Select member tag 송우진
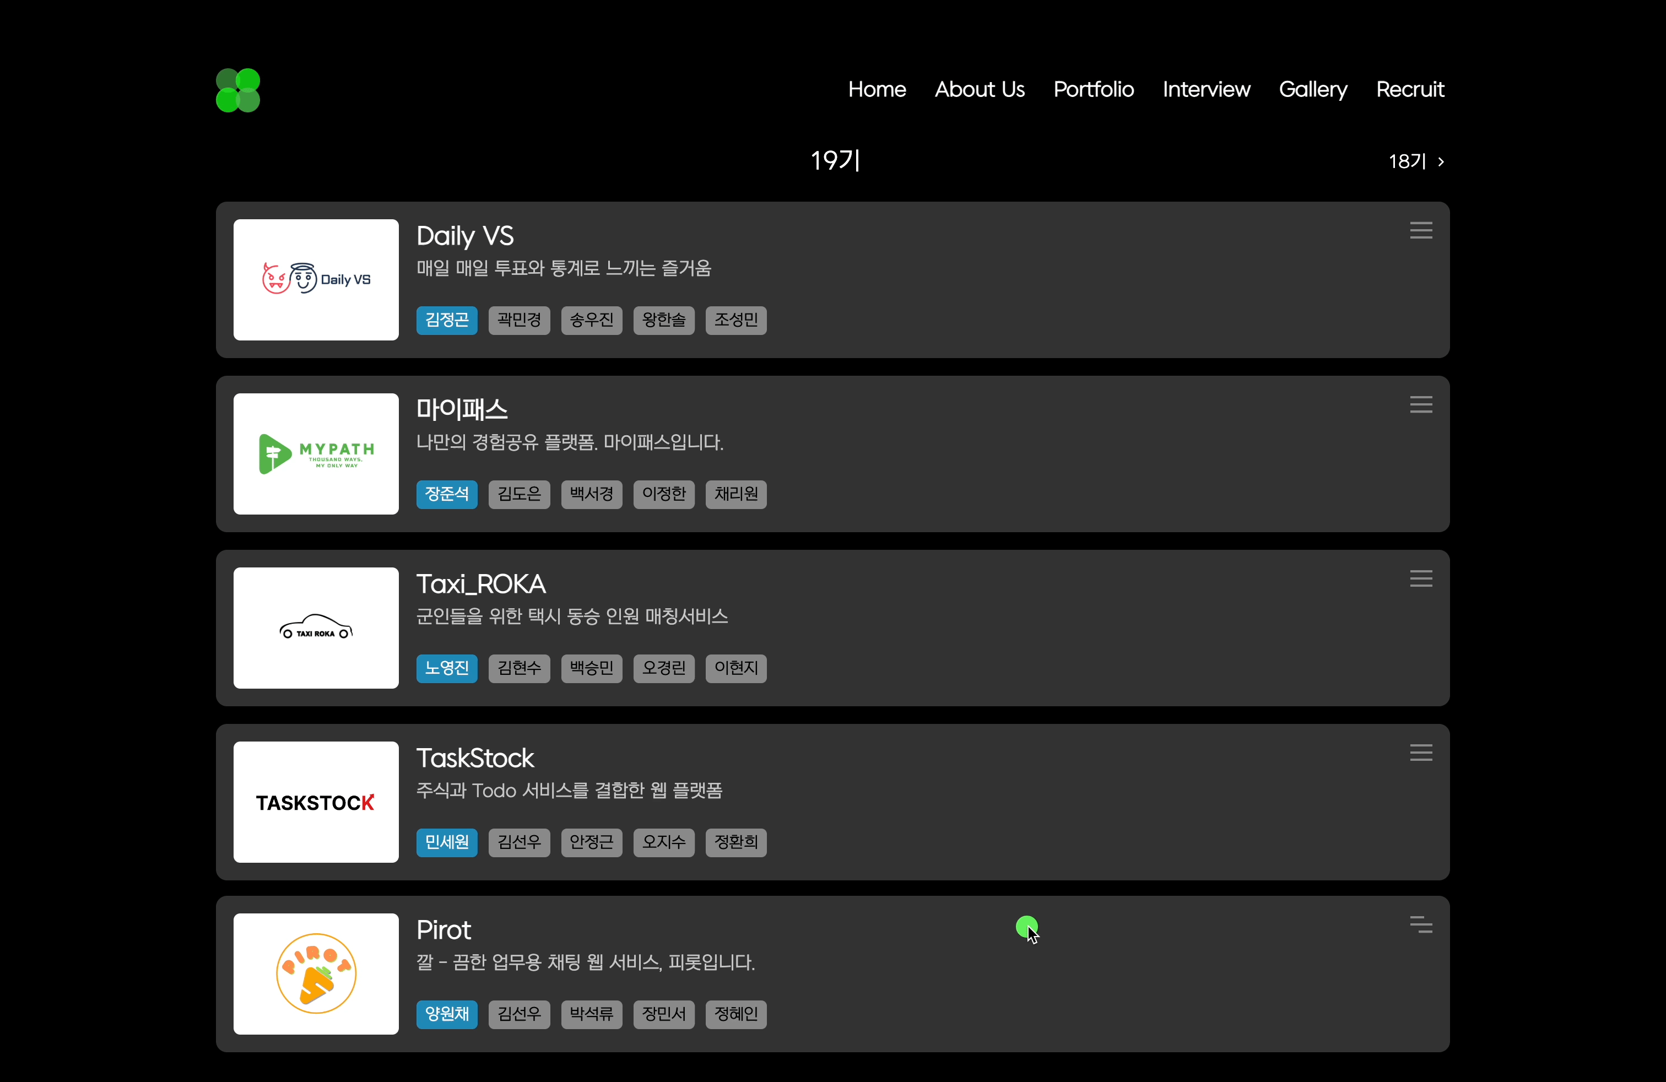This screenshot has height=1082, width=1666. point(592,321)
